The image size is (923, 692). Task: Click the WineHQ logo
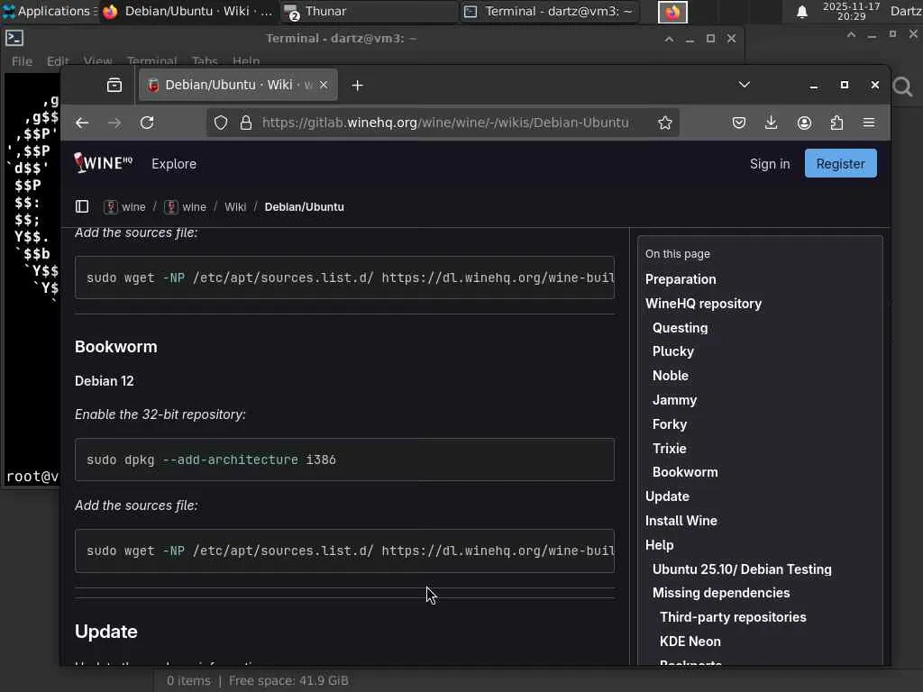pyautogui.click(x=104, y=163)
